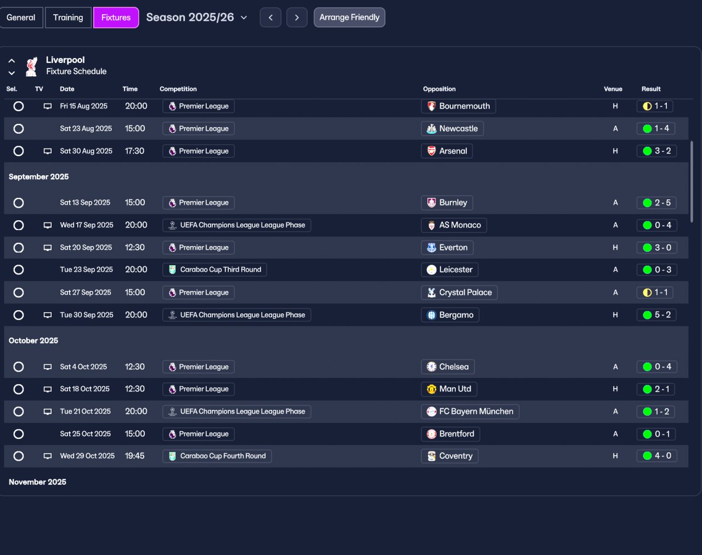Viewport: 702px width, 555px height.
Task: Click the 19:45 kick-off time
Action: pyautogui.click(x=135, y=456)
